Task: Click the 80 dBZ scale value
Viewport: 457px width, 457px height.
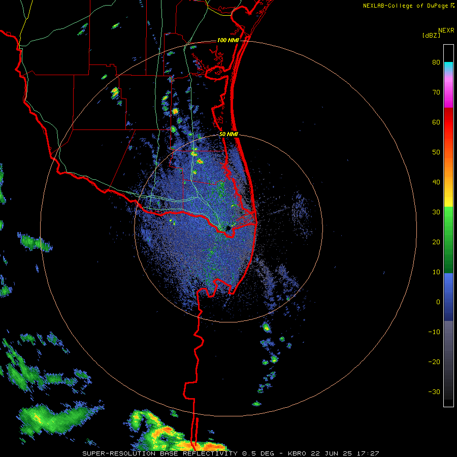Action: point(436,62)
